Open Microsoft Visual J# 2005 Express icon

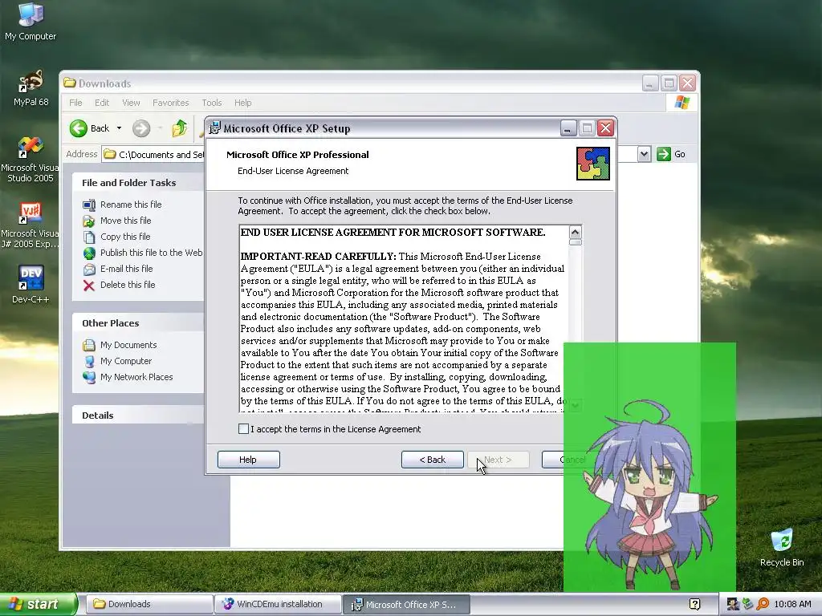pos(30,225)
